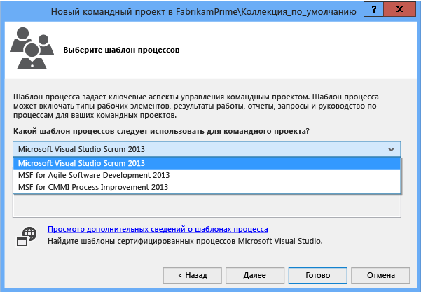Screen dimensions: 421x292
Task: Select Microsoft Visual Studio Scrum 2013 option
Action: [x=207, y=163]
